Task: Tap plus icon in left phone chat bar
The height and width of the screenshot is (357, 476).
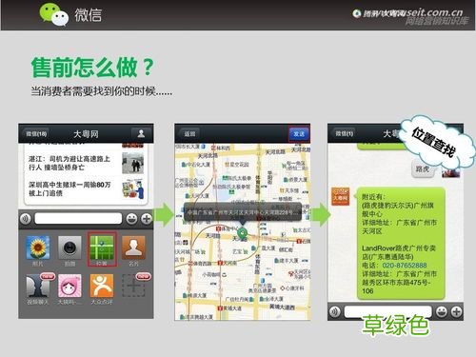Action: (147, 218)
